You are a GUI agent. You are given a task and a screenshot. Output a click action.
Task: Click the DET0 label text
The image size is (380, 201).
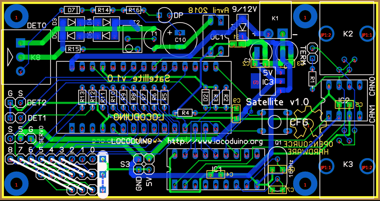point(36,26)
